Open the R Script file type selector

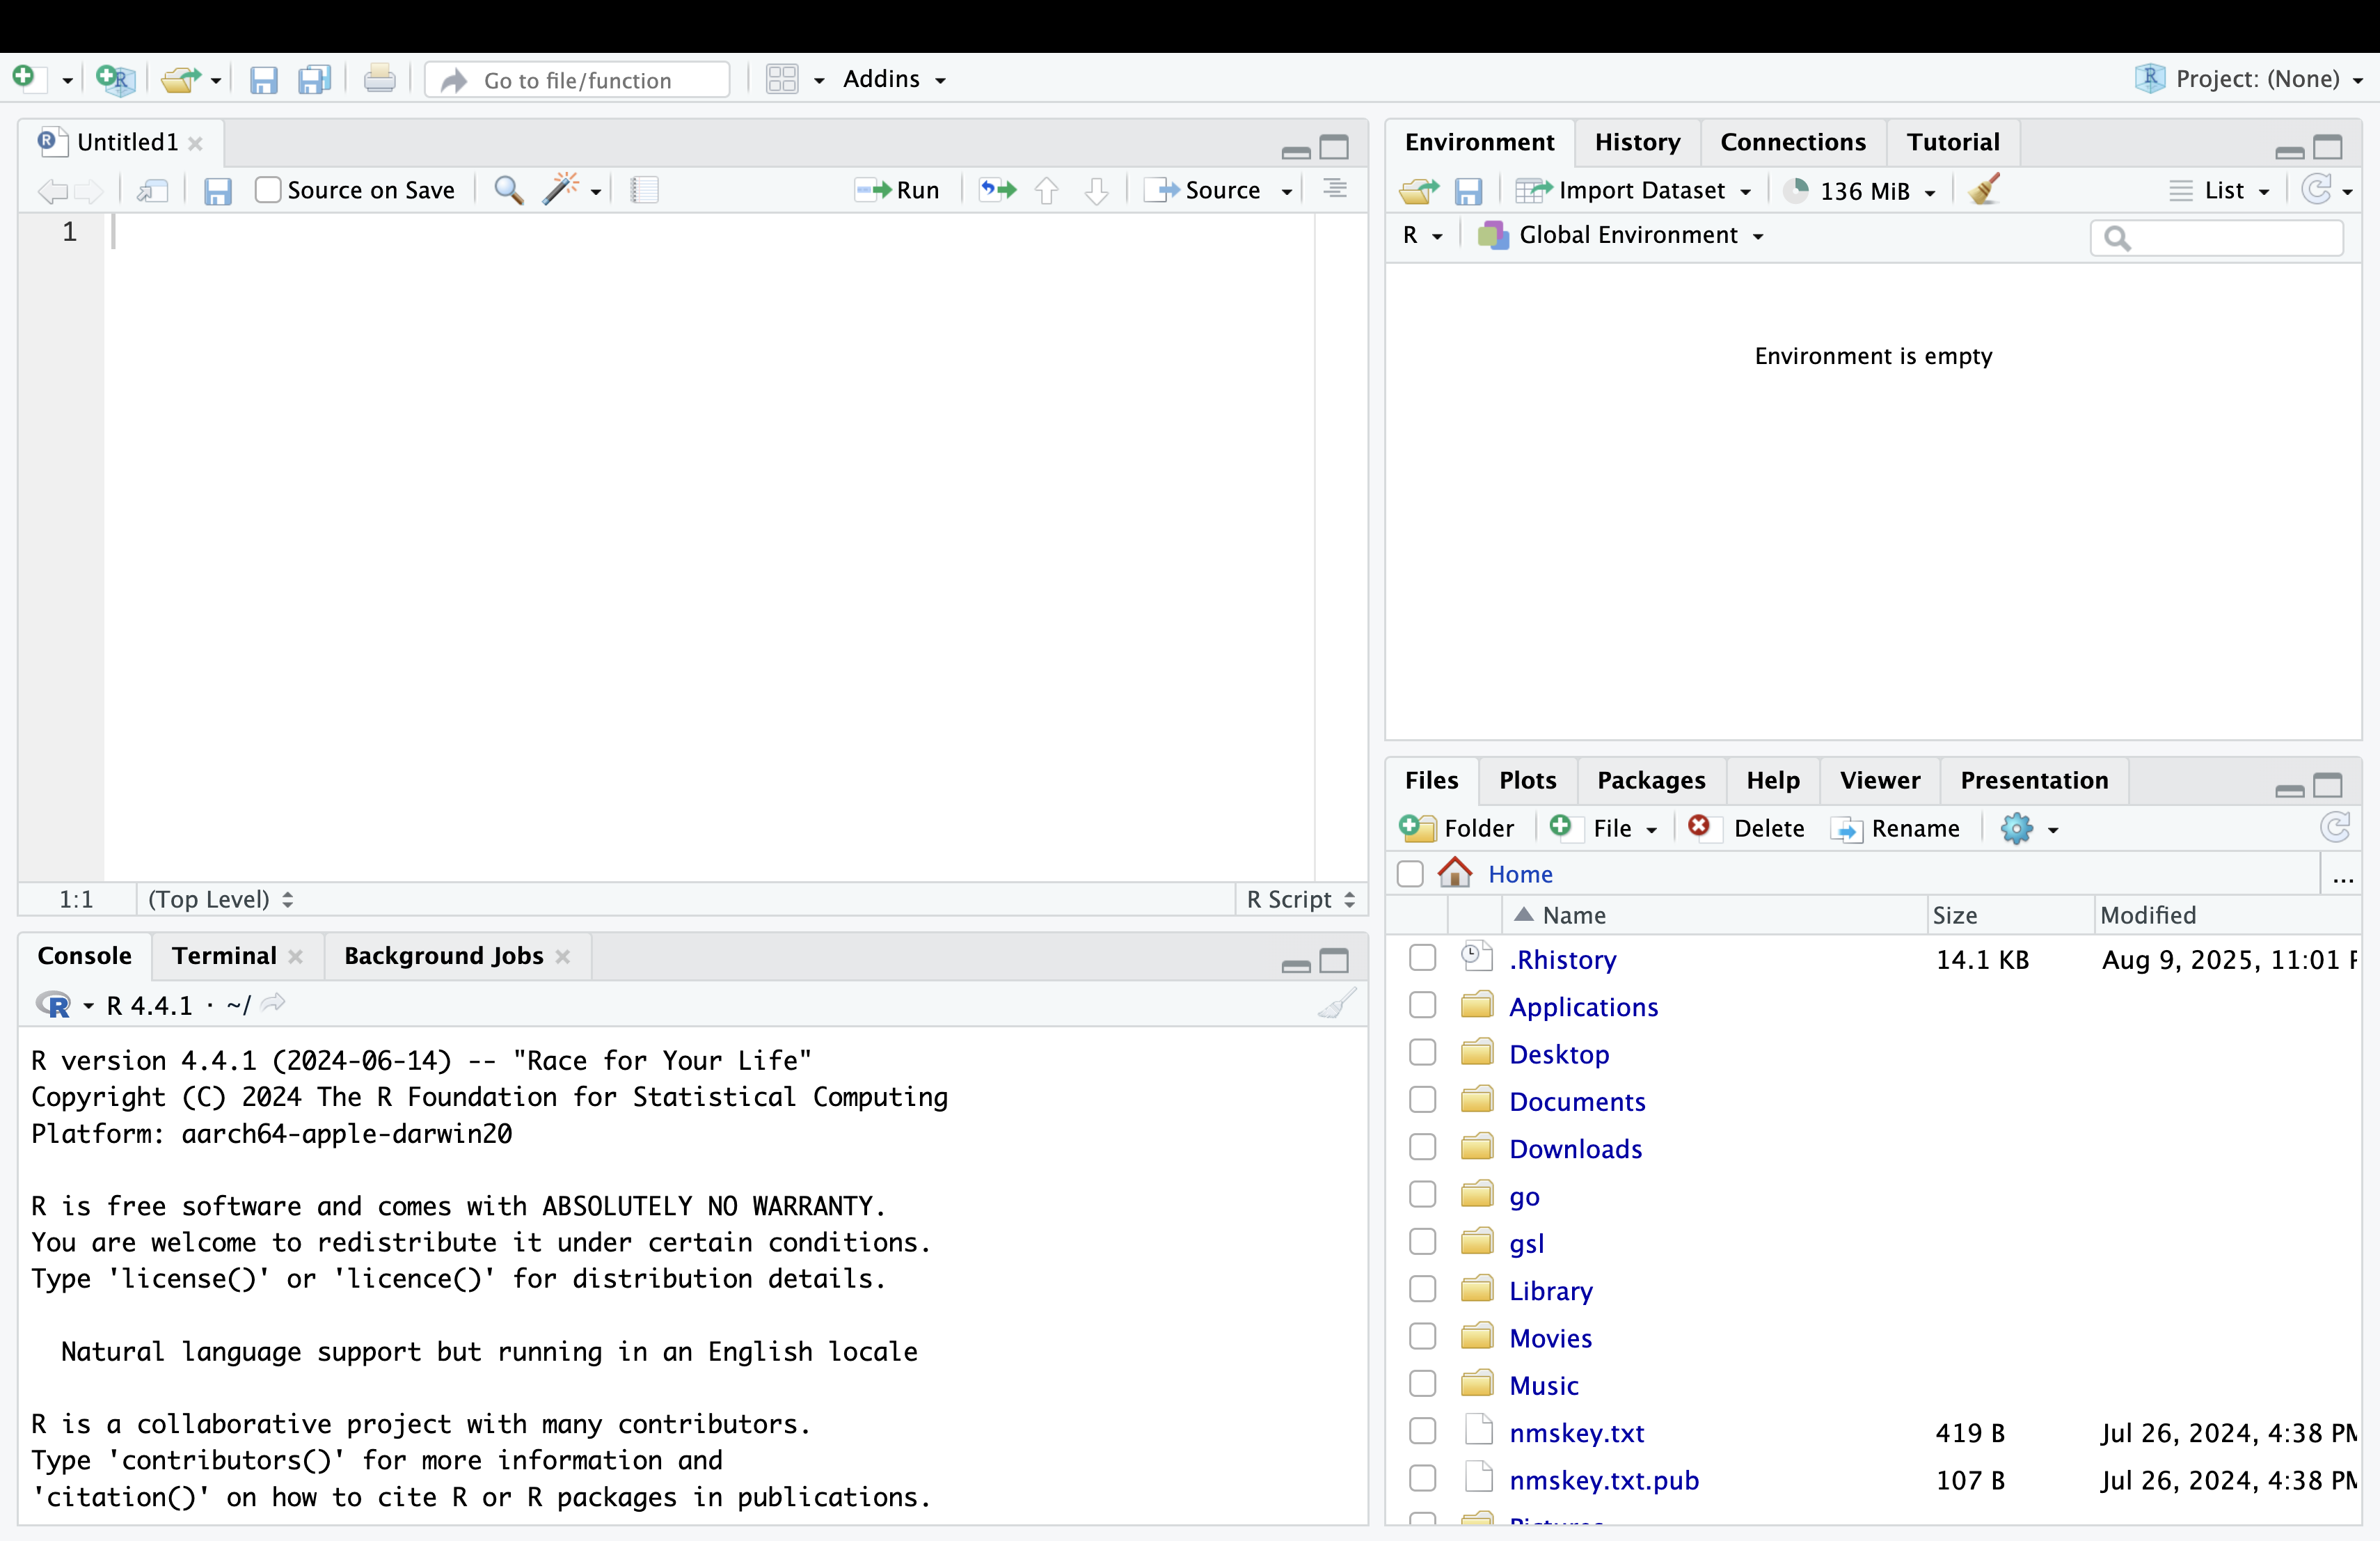pos(1300,899)
